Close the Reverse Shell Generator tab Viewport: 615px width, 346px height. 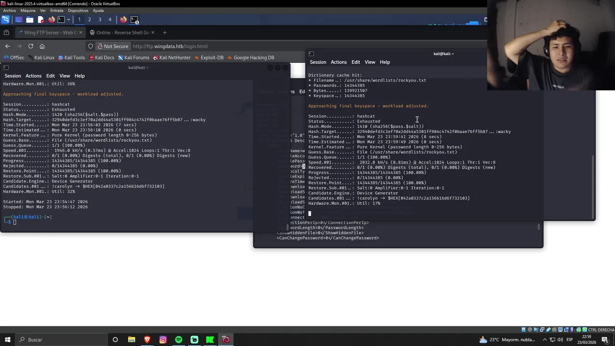coord(153,33)
